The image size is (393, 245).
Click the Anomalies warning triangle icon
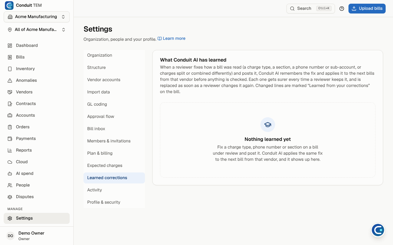pyautogui.click(x=10, y=80)
